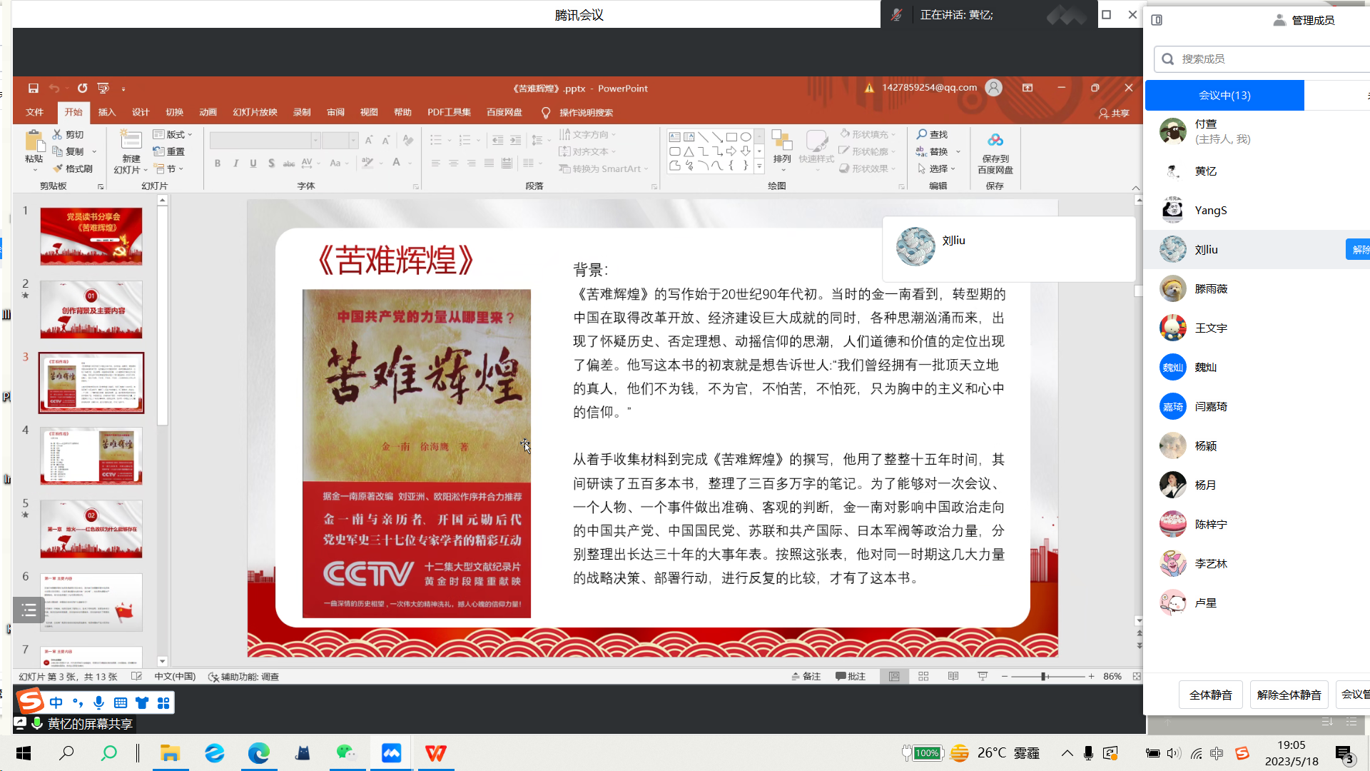Open the 幻灯片放映 ribbon tab
The height and width of the screenshot is (771, 1370).
coord(255,112)
